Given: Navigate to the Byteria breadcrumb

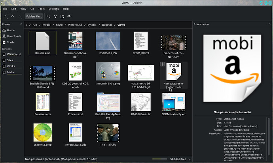Looking at the screenshot, I should click(92, 25).
